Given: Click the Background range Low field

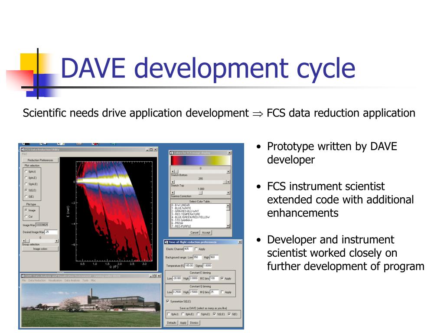Looking at the screenshot, I should (x=197, y=258).
